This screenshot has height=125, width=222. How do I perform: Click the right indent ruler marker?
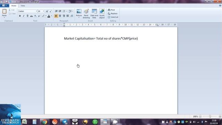click(157, 25)
